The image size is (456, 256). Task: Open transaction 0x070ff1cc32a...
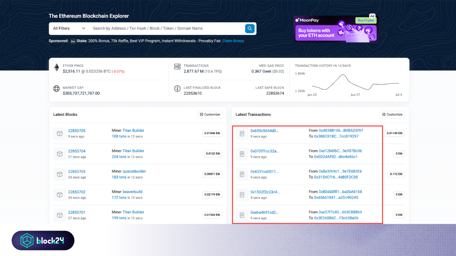coord(264,151)
